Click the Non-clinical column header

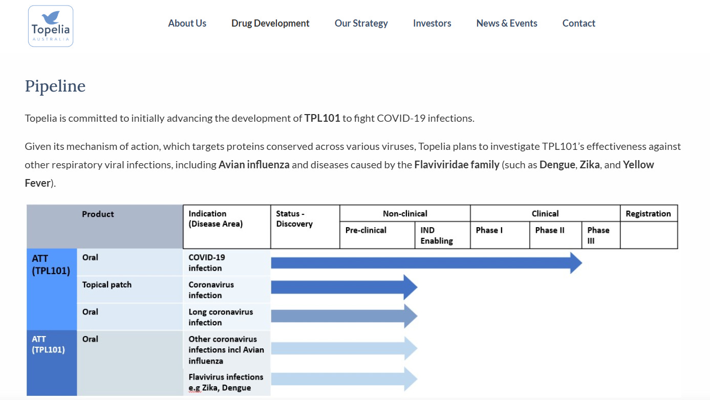[x=405, y=214]
